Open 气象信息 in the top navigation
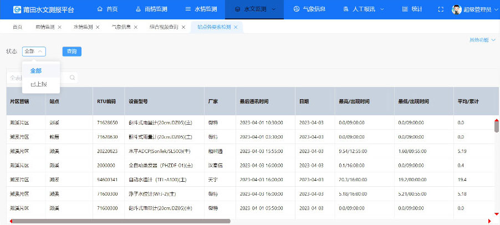Image resolution: width=500 pixels, height=225 pixels. (309, 9)
